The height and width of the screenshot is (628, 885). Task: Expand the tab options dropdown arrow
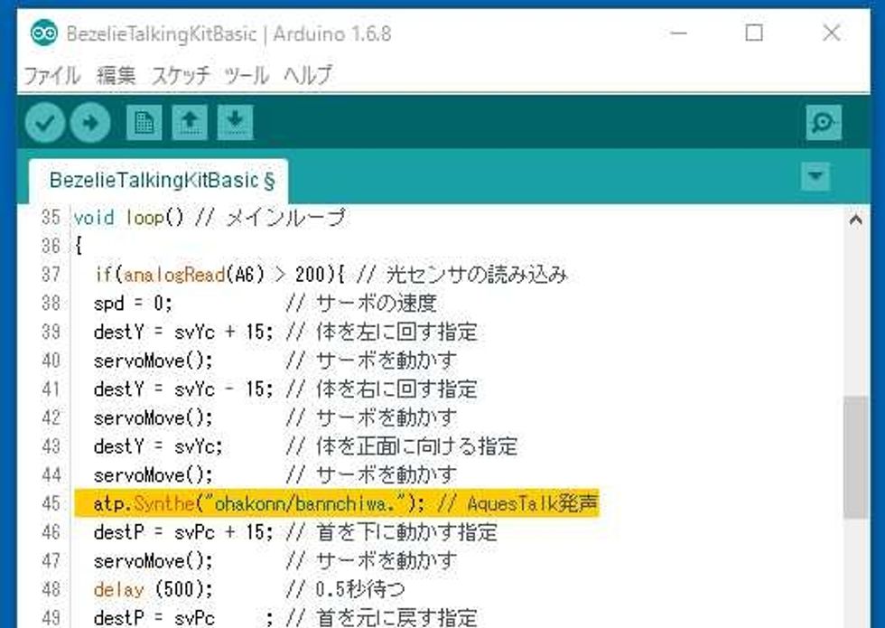tap(815, 176)
